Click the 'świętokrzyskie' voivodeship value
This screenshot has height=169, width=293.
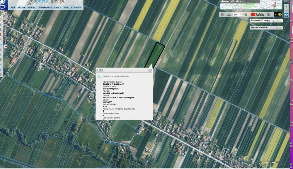111,89
